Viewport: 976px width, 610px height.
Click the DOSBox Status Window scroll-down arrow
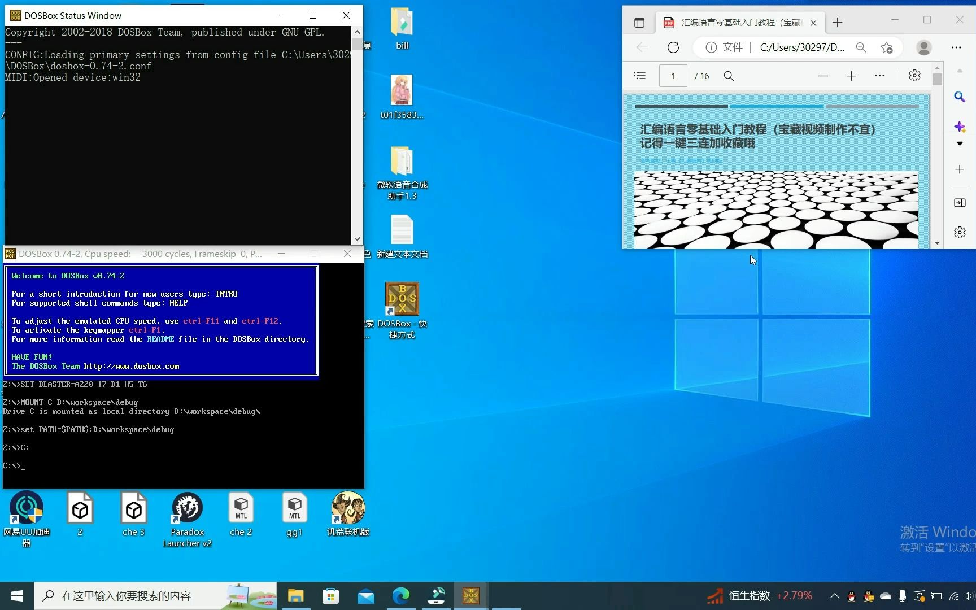pos(357,239)
